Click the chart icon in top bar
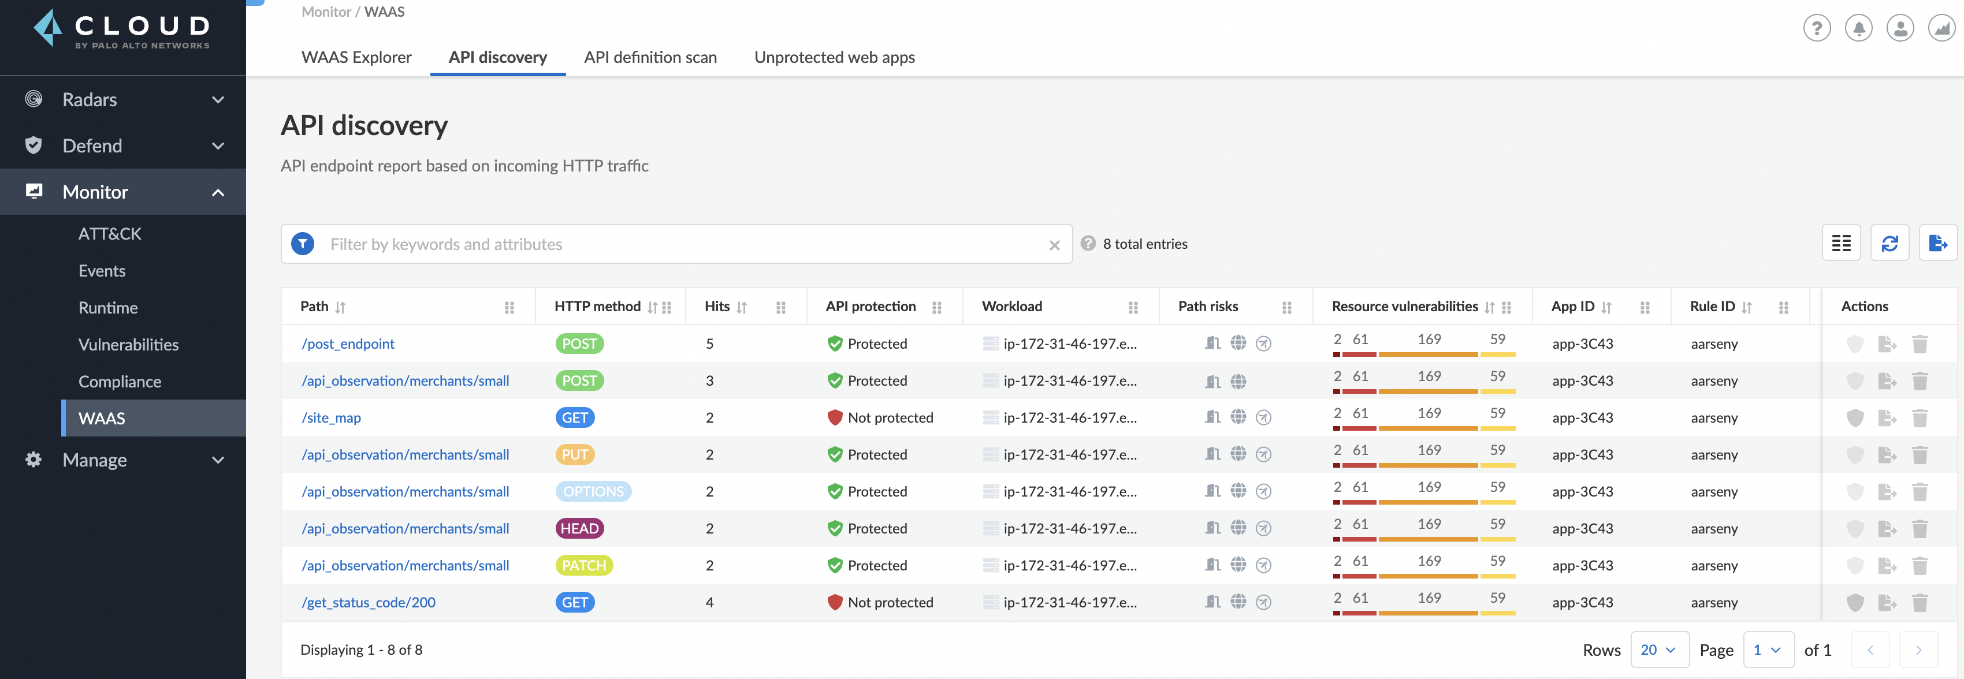The height and width of the screenshot is (679, 1964). click(1942, 29)
